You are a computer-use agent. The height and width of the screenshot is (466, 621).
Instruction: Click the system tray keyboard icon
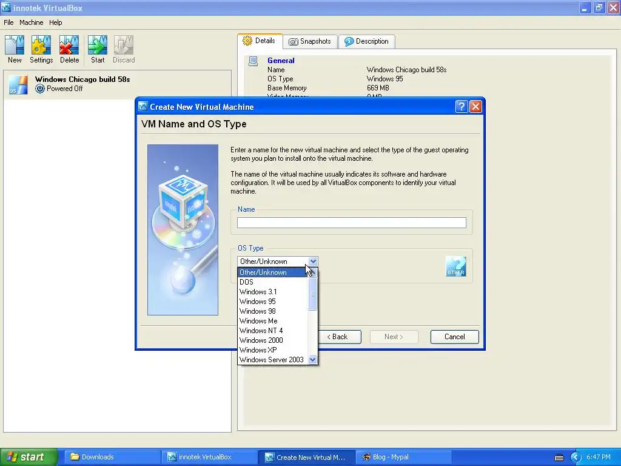[x=559, y=458]
